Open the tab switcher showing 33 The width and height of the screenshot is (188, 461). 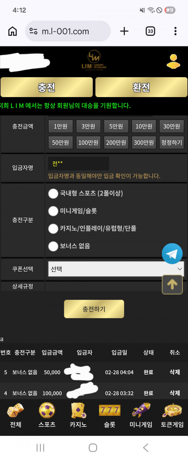[x=150, y=31]
